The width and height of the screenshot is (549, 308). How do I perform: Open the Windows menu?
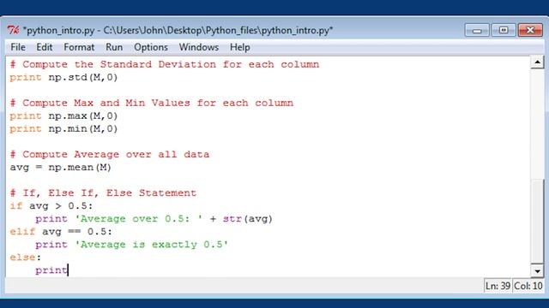[198, 47]
